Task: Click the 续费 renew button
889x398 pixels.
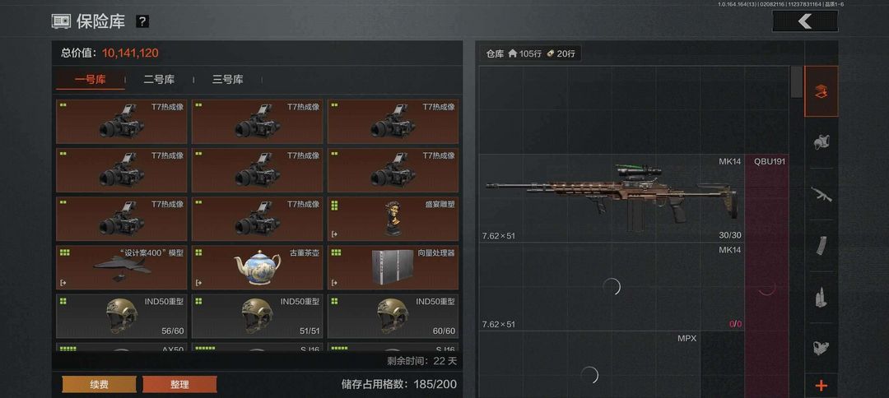Action: coord(100,384)
